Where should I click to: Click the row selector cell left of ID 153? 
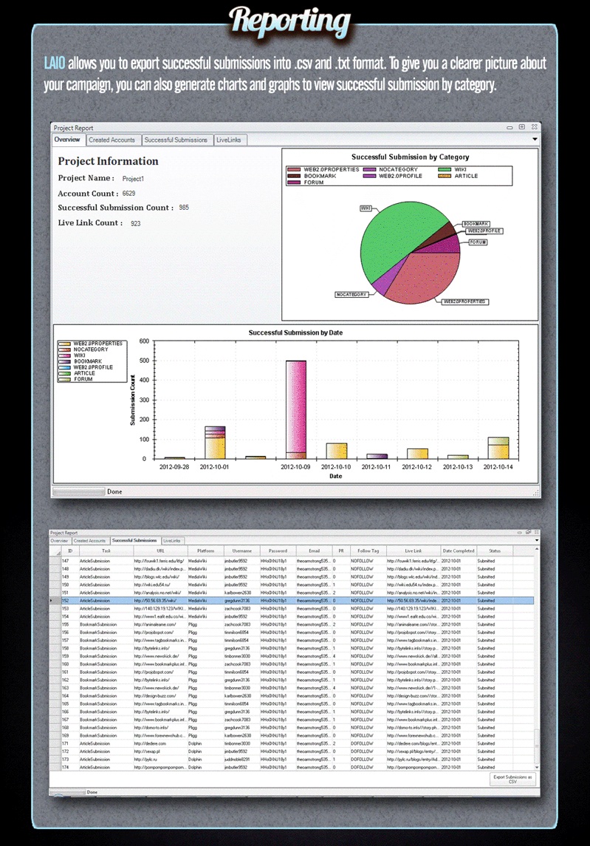coord(55,609)
